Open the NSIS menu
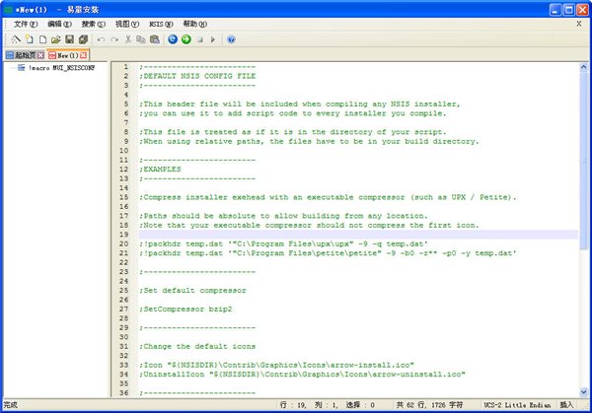592x413 pixels. 160,24
